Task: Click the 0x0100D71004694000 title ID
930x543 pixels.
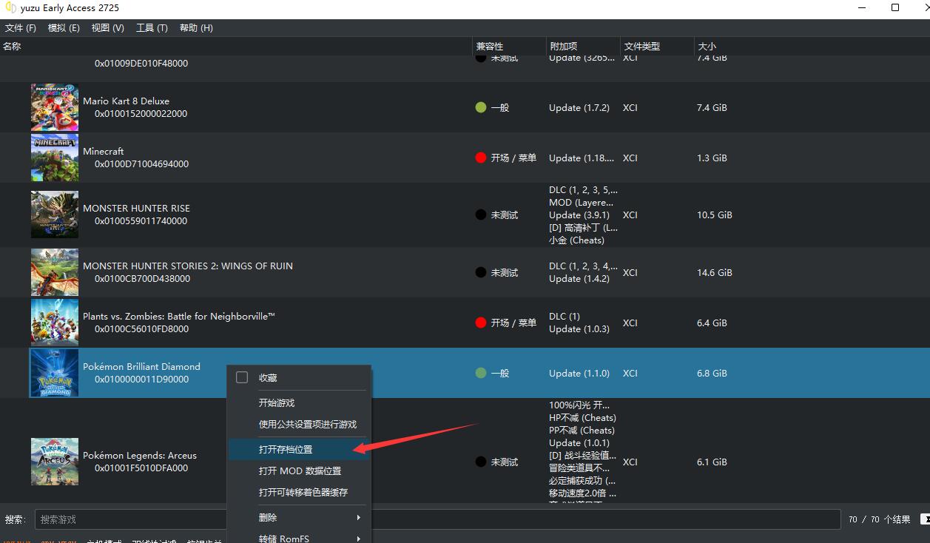Action: [141, 164]
